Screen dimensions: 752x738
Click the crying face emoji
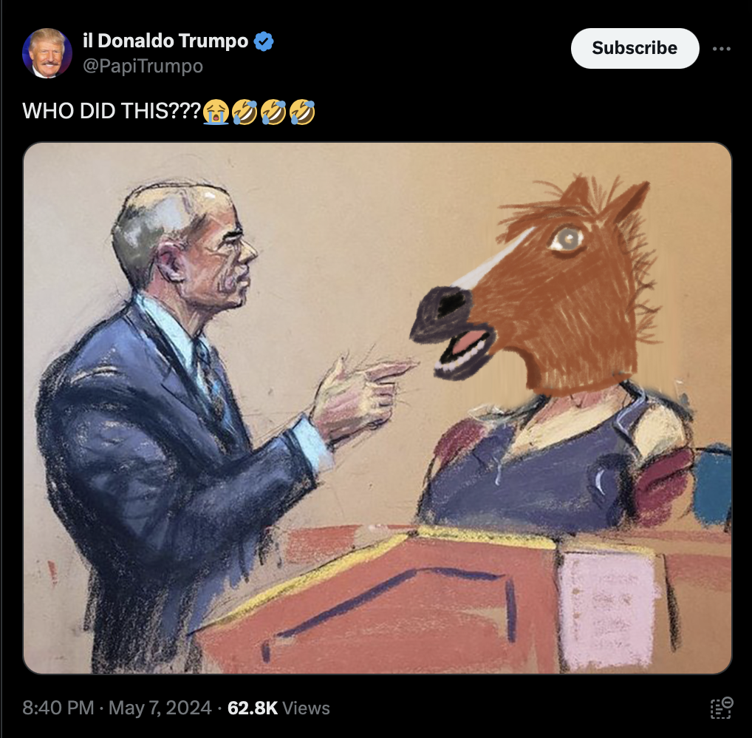[216, 112]
